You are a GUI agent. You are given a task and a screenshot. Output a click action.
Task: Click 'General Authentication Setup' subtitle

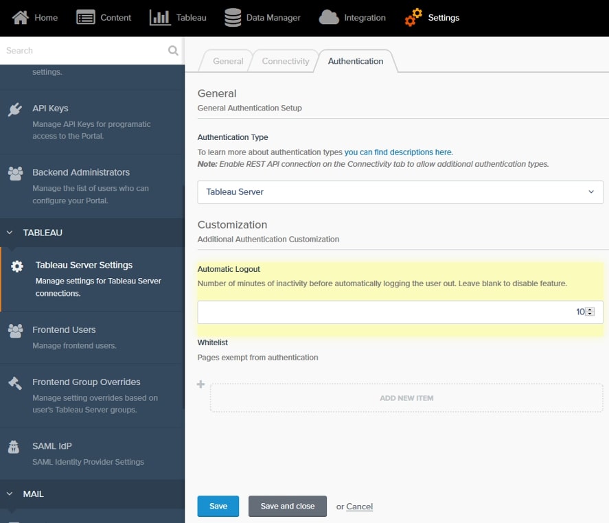(x=249, y=108)
